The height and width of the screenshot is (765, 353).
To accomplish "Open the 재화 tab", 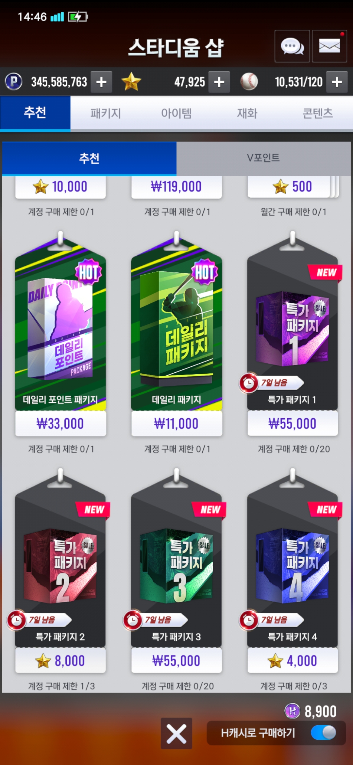I will (247, 113).
